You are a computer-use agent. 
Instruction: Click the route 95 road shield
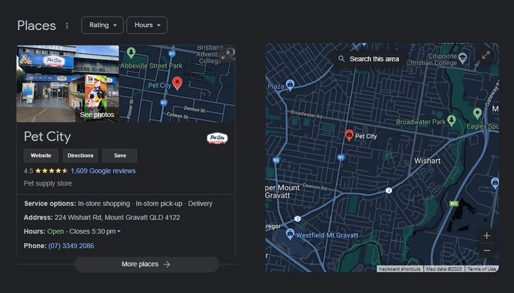point(276,160)
